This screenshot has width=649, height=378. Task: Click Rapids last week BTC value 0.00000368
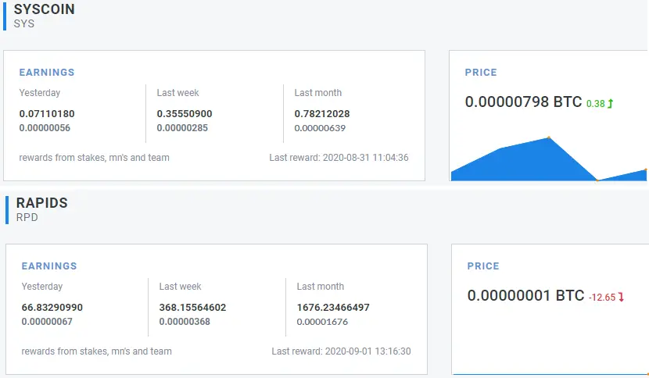(x=185, y=321)
